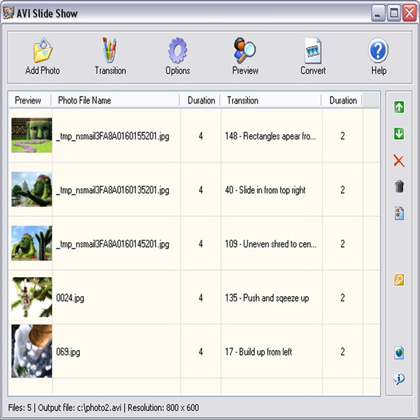Open the Transition brushes tool
Image resolution: width=420 pixels, height=420 pixels.
110,50
